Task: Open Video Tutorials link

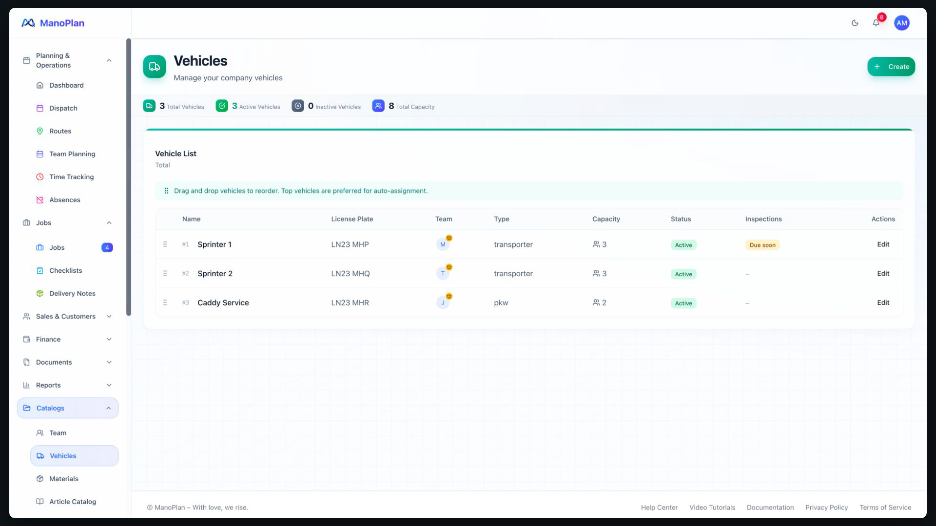Action: 712,507
